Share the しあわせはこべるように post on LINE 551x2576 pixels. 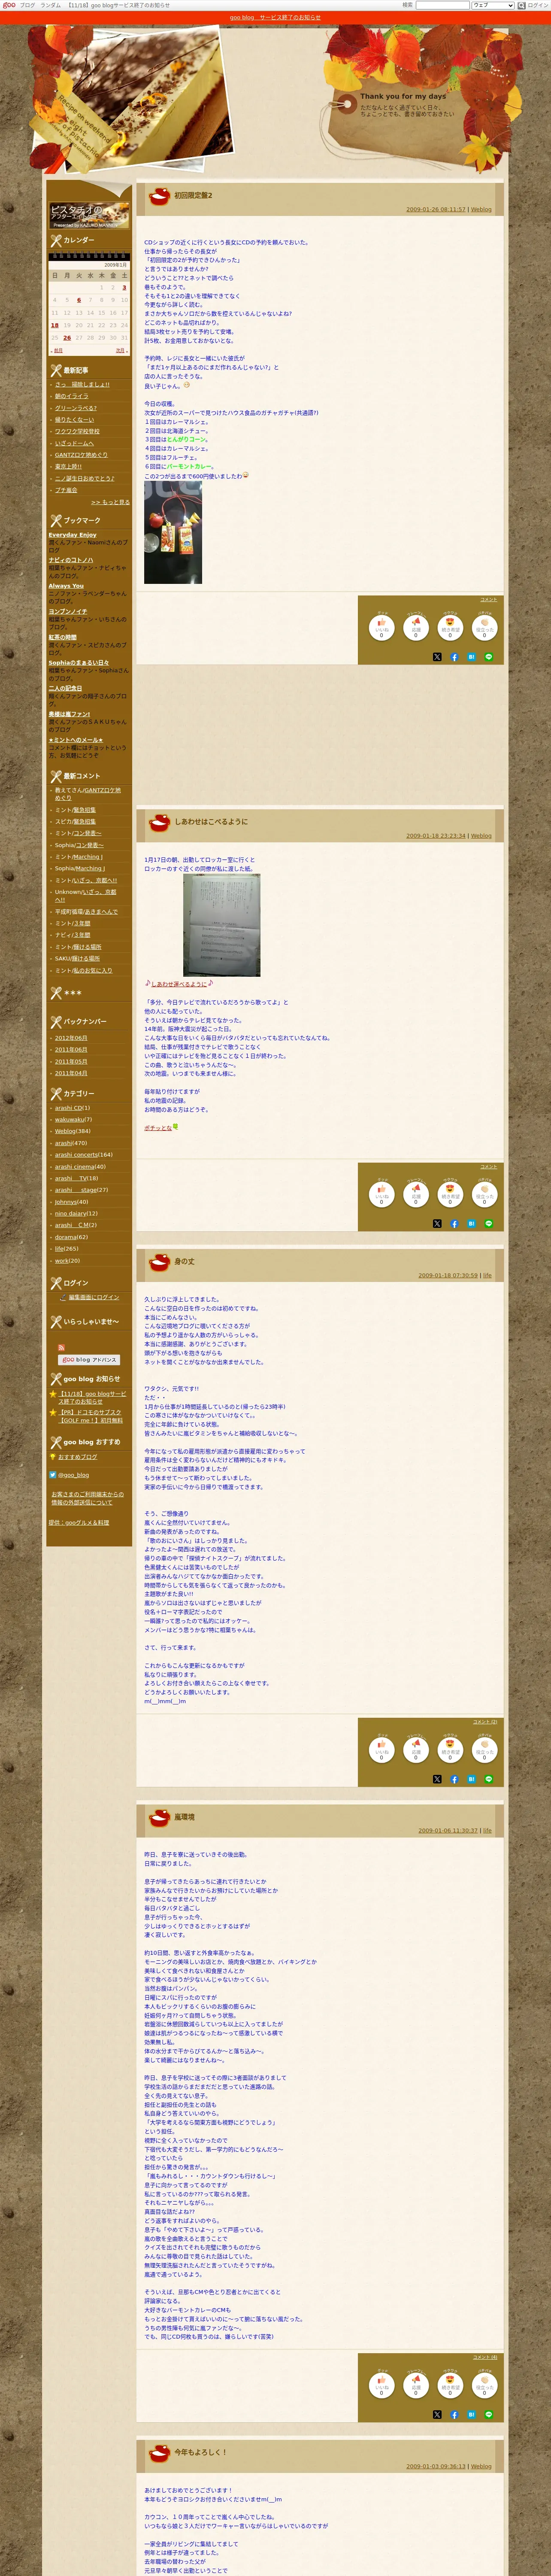(489, 1224)
